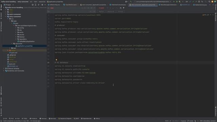
Task: Click the resources breadcrumb item
Action: pos(42,2)
